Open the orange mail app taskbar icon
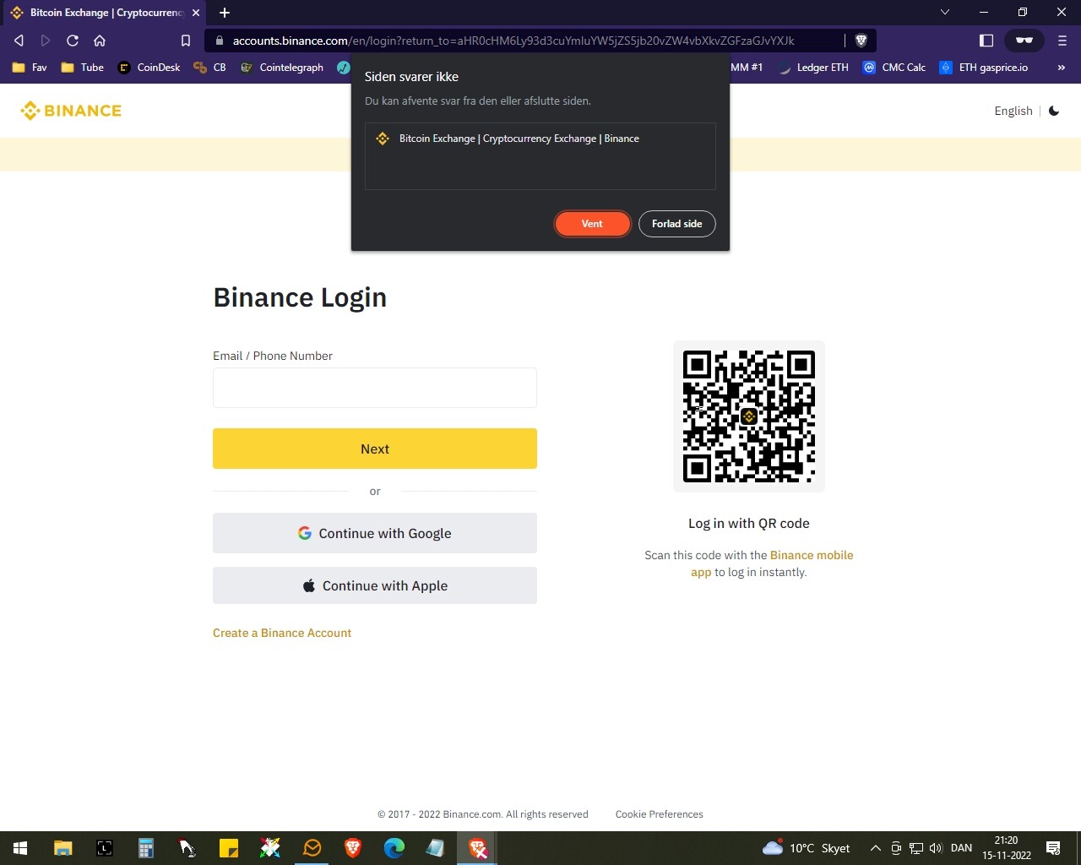Viewport: 1081px width, 865px height. [312, 848]
